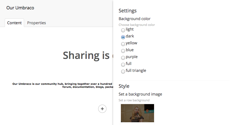The width and height of the screenshot is (234, 125).
Task: Click the row background image thumbnail
Action: click(137, 113)
